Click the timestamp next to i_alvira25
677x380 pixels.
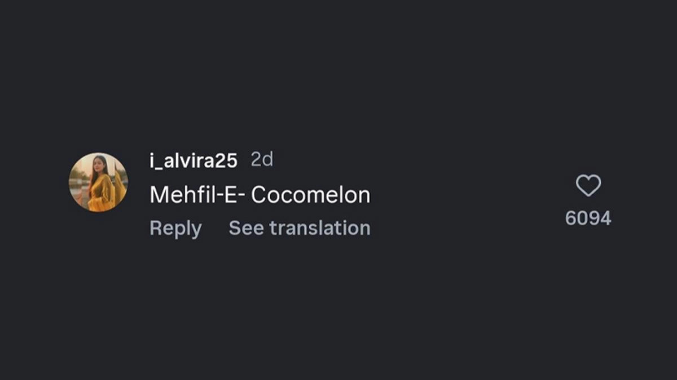coord(262,160)
